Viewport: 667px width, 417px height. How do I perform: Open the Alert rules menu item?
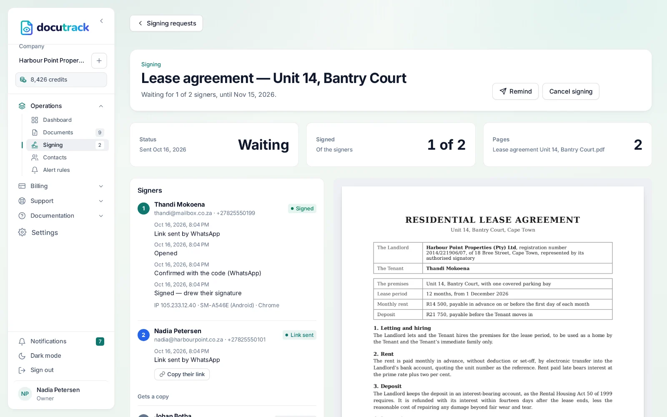[68, 170]
